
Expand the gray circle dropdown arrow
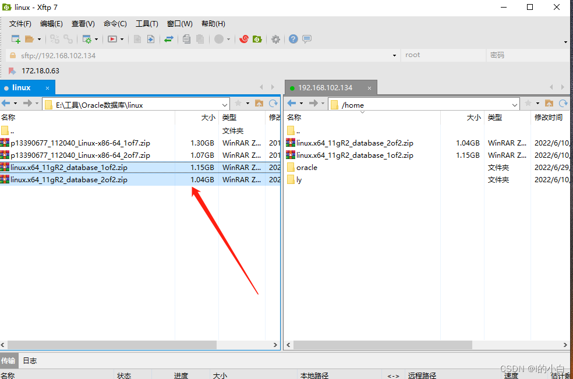point(228,39)
